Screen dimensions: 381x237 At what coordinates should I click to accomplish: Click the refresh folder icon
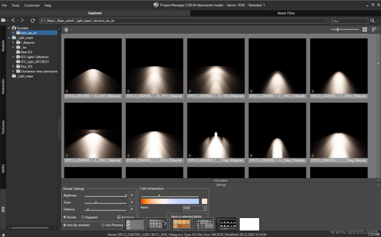tap(33, 20)
